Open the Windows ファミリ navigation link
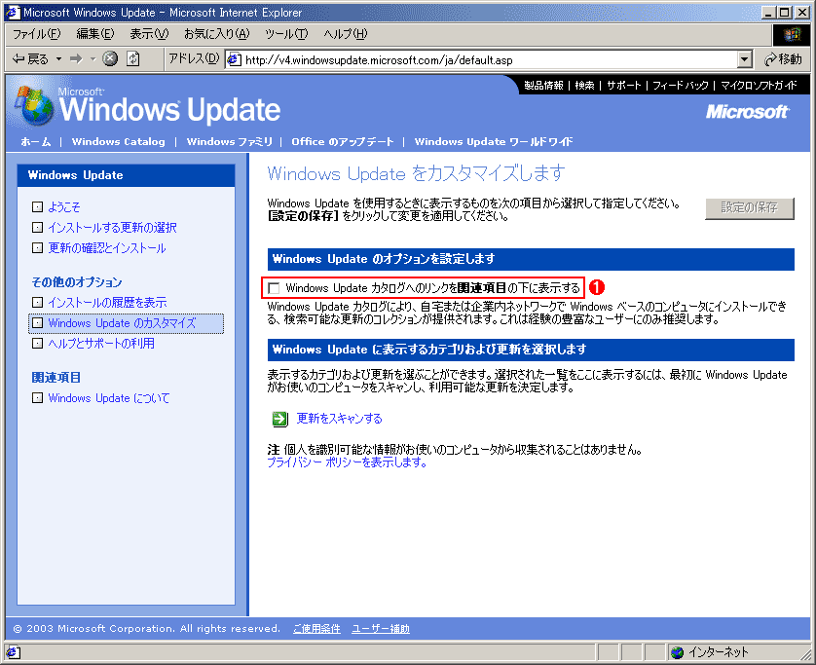Screen dimensions: 816x665 [x=230, y=141]
